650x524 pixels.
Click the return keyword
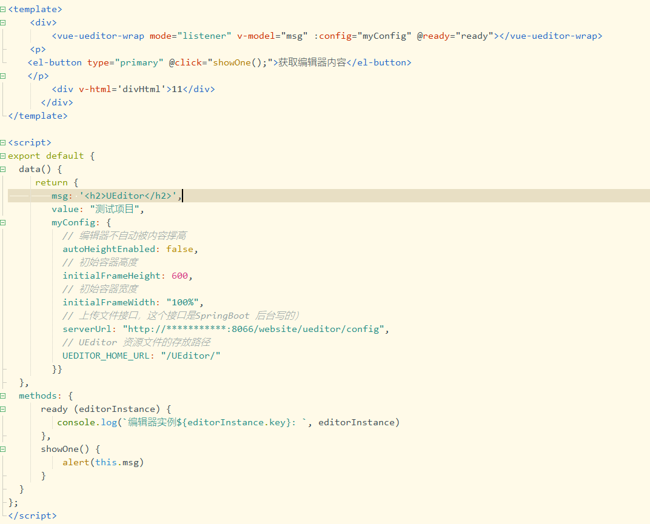(x=52, y=183)
